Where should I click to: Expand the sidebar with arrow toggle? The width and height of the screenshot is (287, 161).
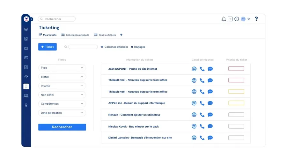click(x=32, y=19)
